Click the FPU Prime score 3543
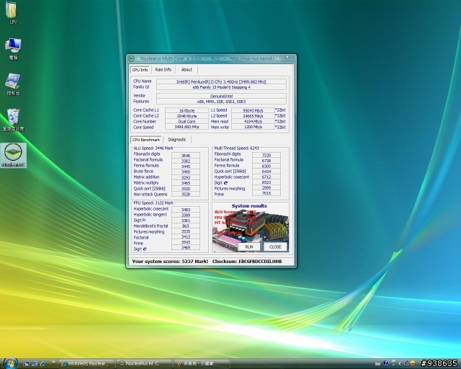Image resolution: width=461 pixels, height=369 pixels. (x=186, y=242)
